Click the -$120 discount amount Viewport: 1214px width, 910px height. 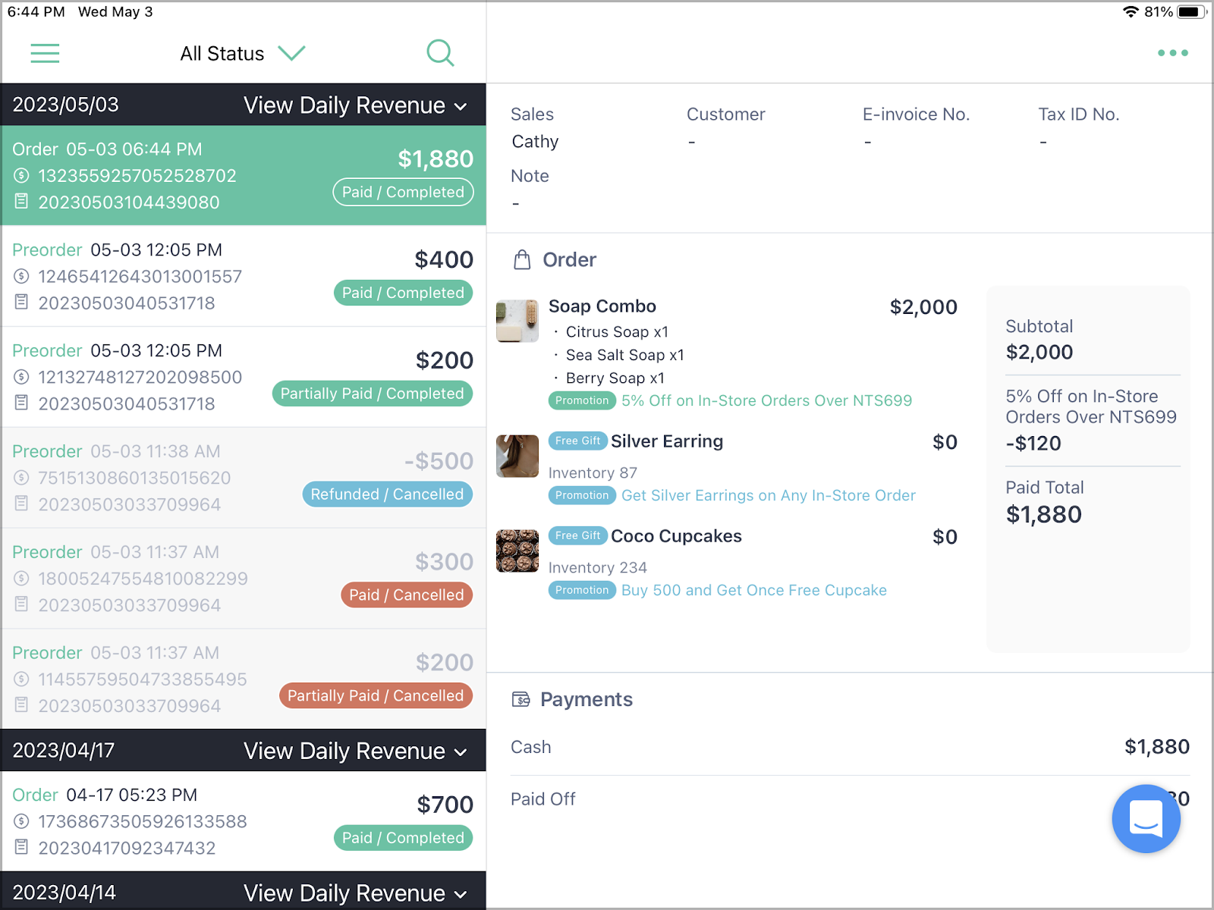(x=1033, y=443)
